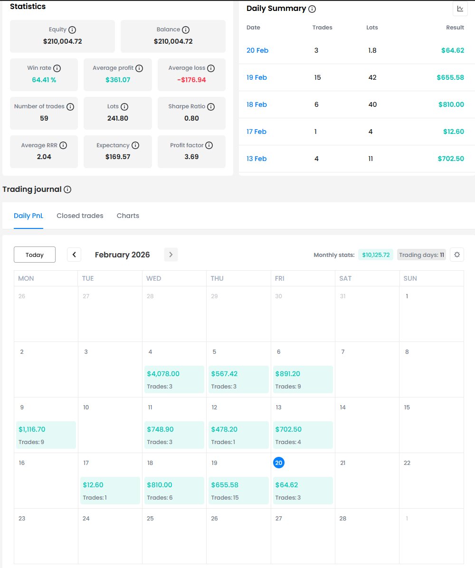Image resolution: width=475 pixels, height=568 pixels.
Task: Open the 19 Feb daily summary link
Action: 256,77
